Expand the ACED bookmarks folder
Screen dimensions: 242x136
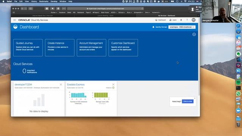113,12
